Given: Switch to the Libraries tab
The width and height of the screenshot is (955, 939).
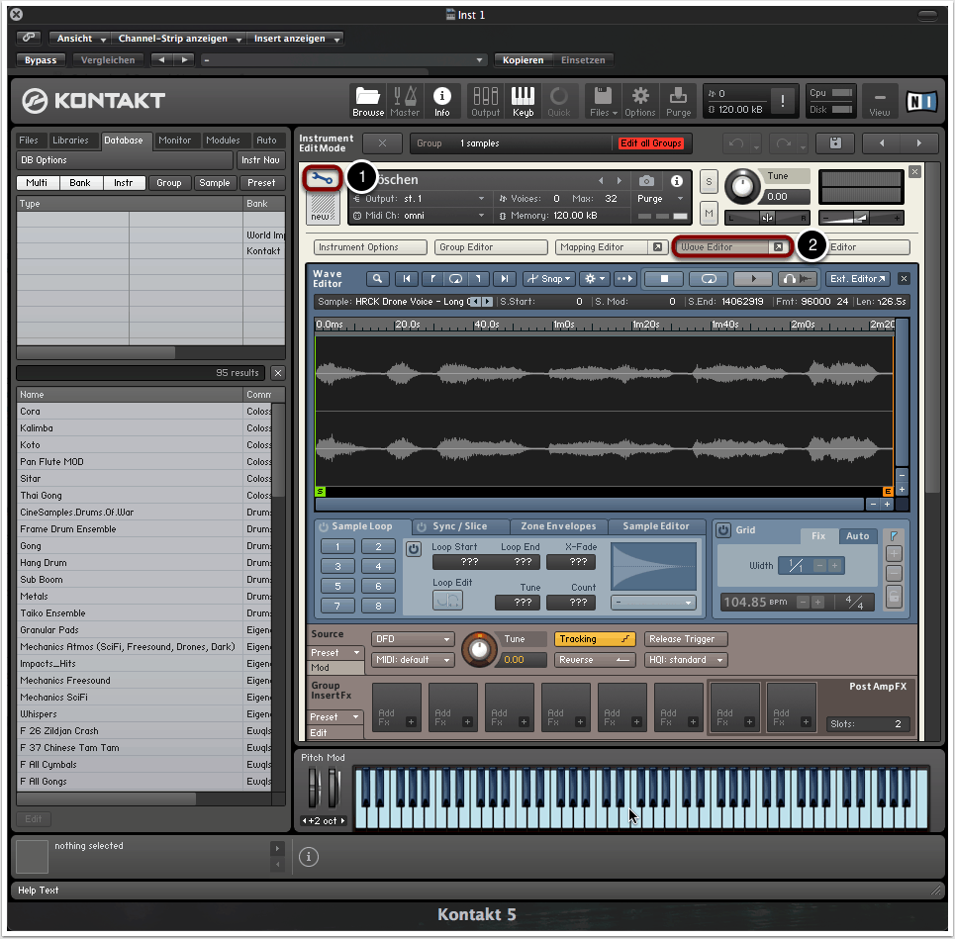Looking at the screenshot, I should click(70, 141).
